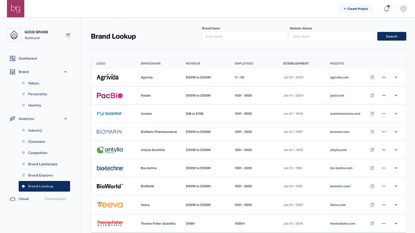
Task: Open the thermofisher.com website link
Action: 343,224
